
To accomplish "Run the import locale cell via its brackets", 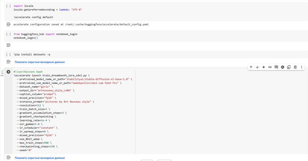I will pyautogui.click(x=9, y=6).
